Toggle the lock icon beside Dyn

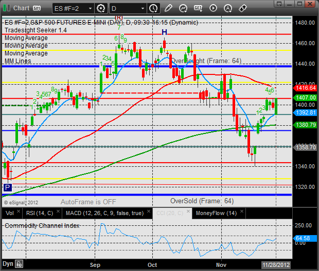tap(19, 264)
